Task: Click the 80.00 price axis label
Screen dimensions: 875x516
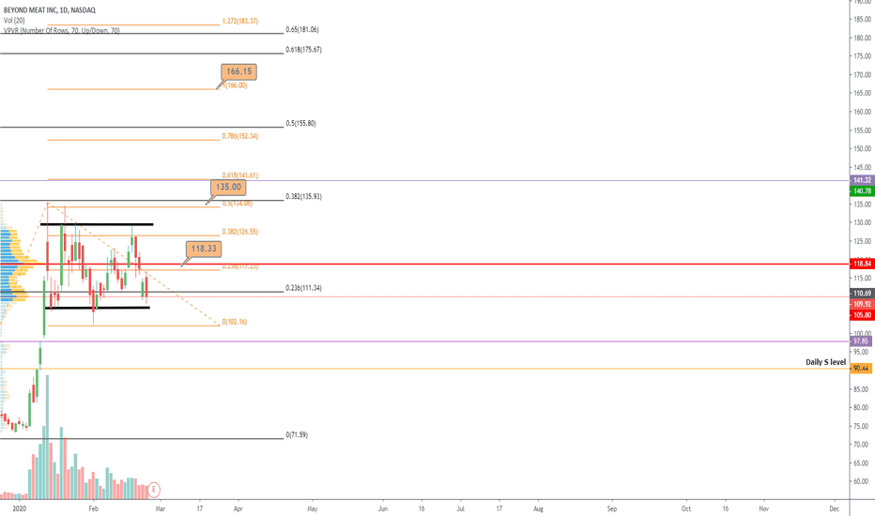Action: [x=862, y=407]
